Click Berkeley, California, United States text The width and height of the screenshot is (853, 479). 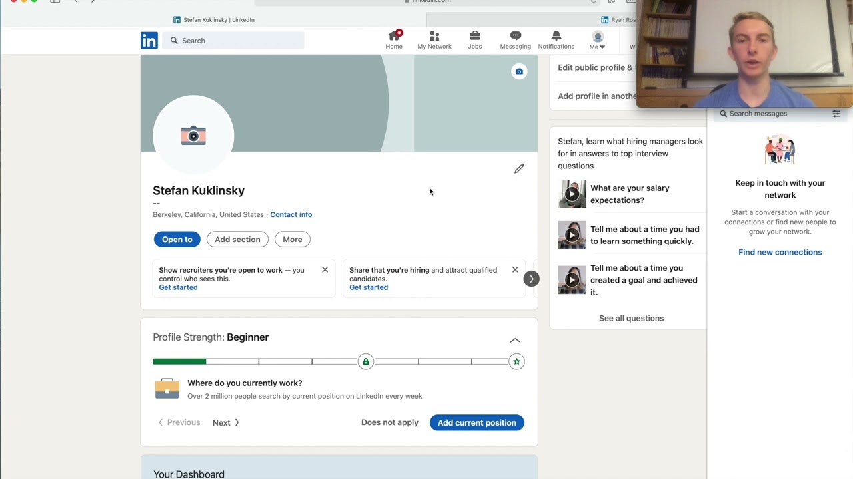click(208, 214)
